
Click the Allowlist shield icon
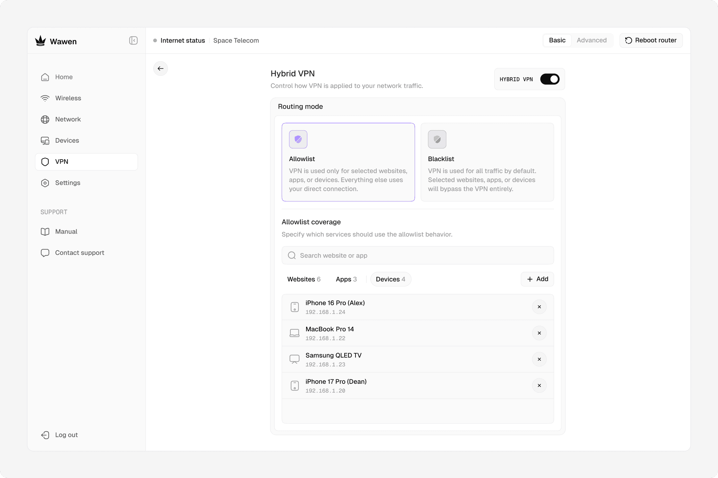coord(298,139)
